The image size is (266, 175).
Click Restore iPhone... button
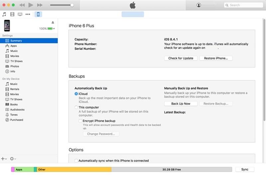pos(216,58)
